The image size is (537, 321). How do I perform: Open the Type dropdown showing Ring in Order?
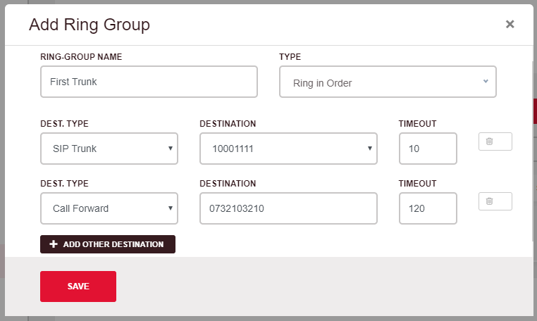click(388, 82)
